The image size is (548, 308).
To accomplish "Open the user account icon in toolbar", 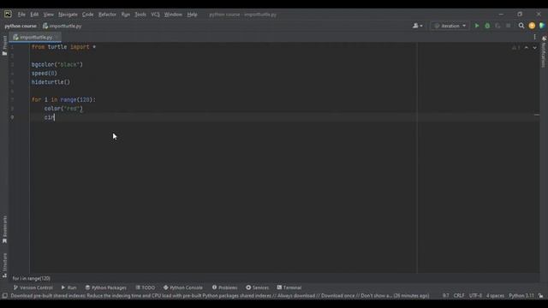I will [415, 26].
